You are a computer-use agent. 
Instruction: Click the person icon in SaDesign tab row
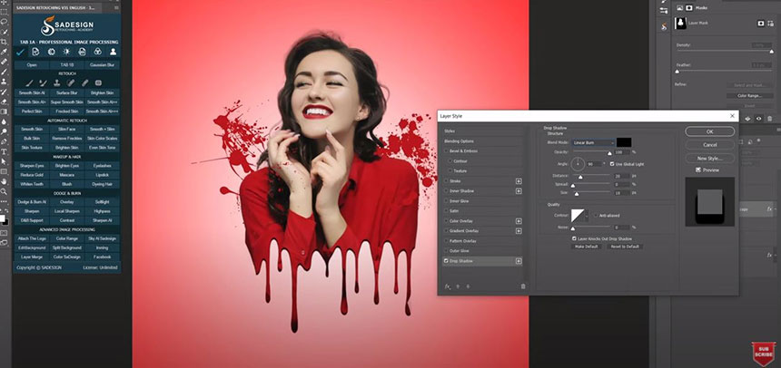coord(114,52)
